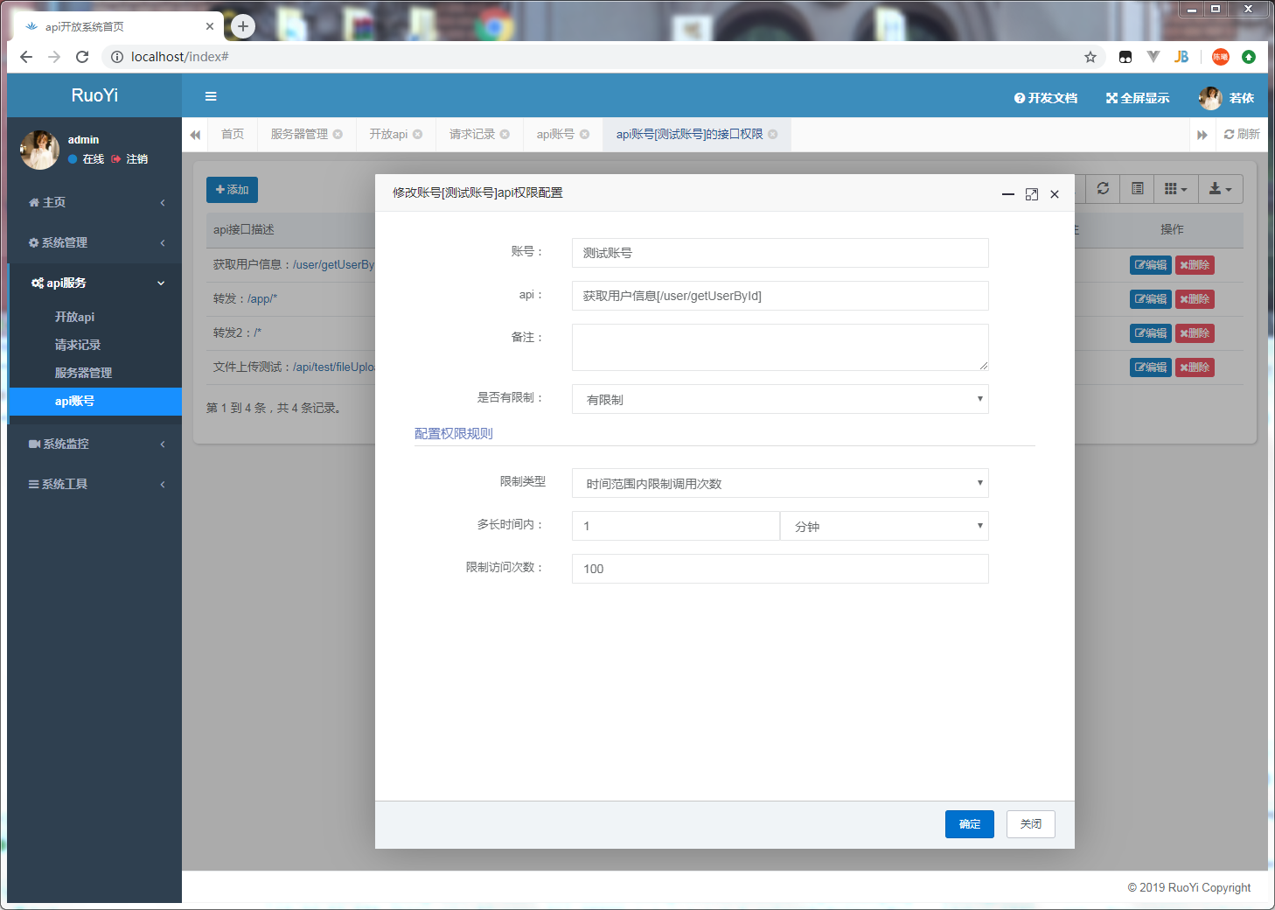Select the 服务器管理 sidebar menu item

point(82,372)
